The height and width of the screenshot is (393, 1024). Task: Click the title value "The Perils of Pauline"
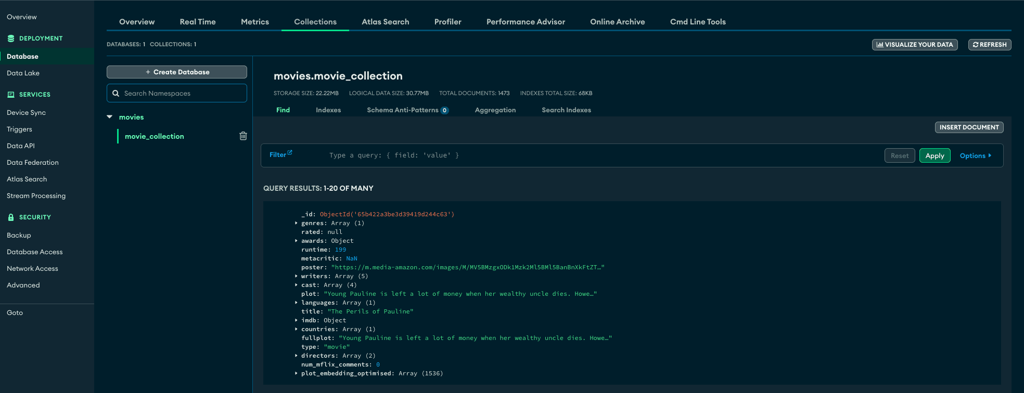click(370, 311)
